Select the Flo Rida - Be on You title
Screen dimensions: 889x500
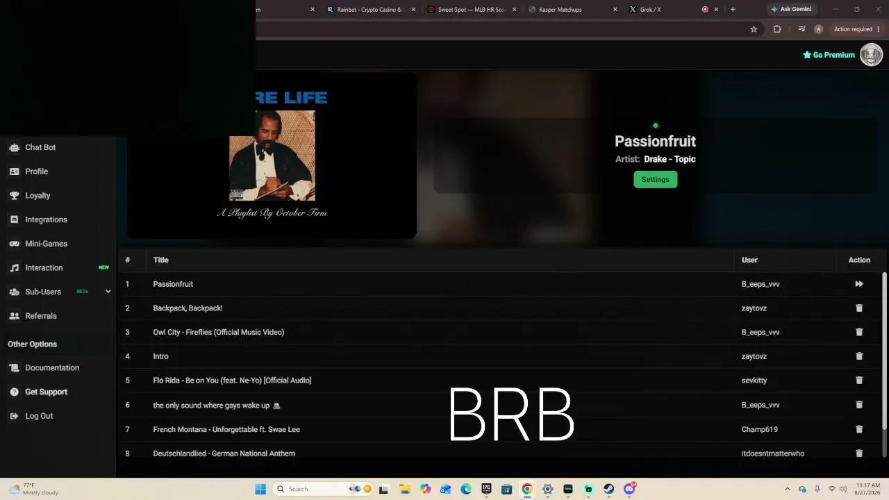[232, 381]
